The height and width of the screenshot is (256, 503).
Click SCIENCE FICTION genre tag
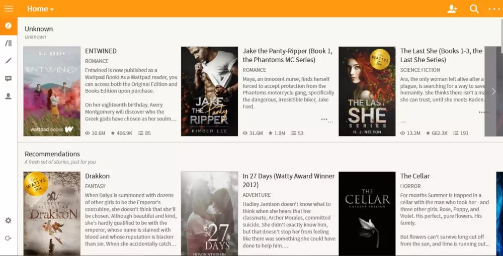(420, 70)
